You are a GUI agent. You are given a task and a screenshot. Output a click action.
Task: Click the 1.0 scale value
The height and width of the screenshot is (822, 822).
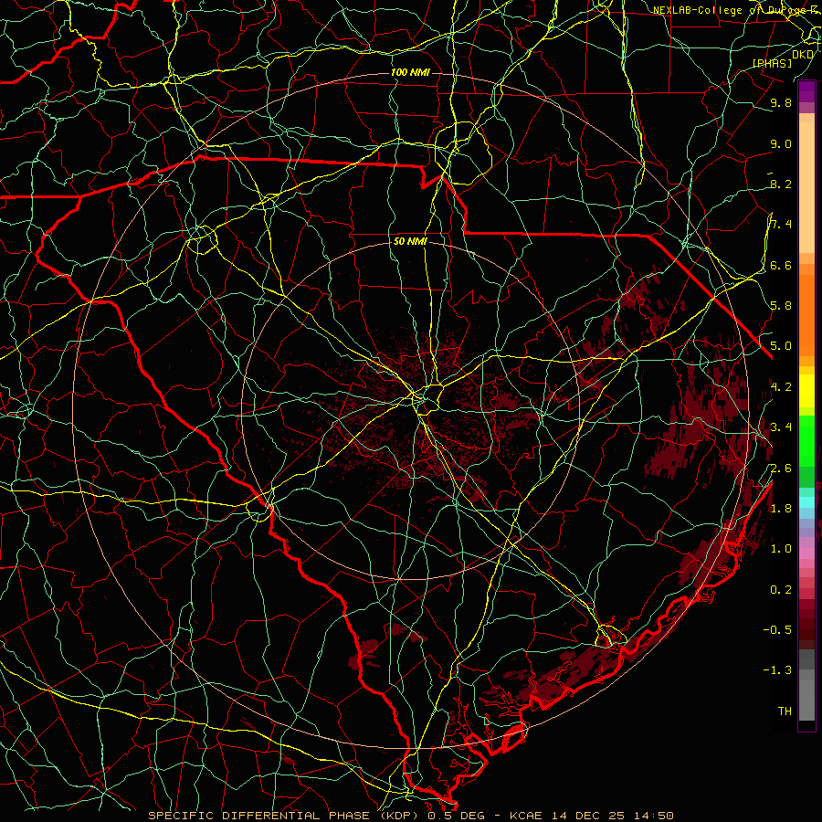[781, 549]
